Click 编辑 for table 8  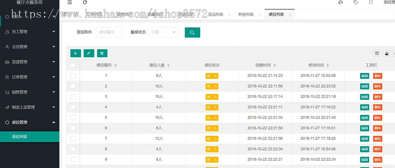click(365, 149)
